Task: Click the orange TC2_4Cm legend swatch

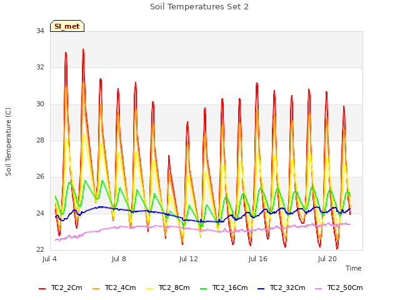Action: pos(96,289)
